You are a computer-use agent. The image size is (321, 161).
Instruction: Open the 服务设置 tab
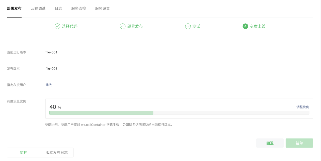102,8
